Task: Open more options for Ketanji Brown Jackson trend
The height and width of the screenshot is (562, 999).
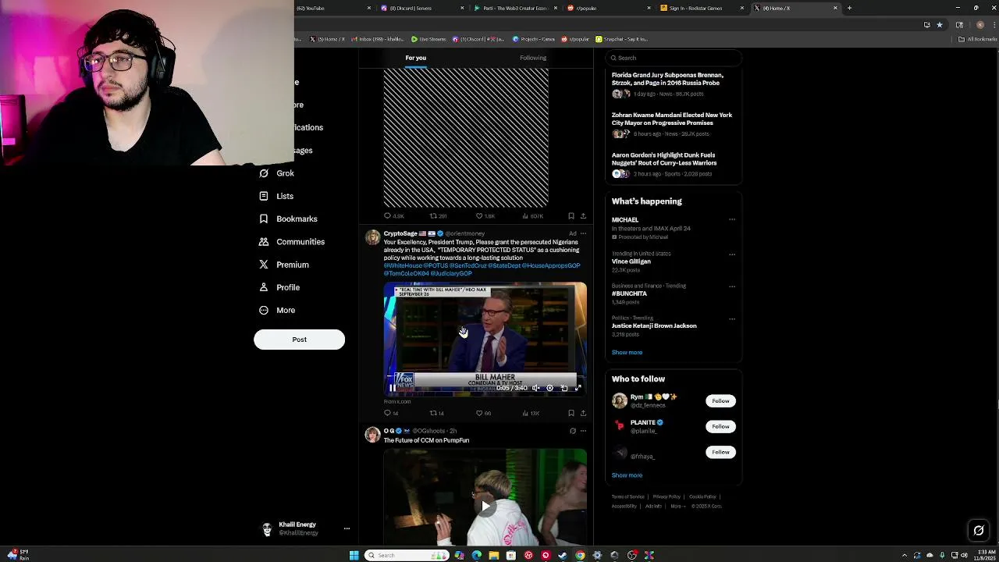Action: click(x=732, y=318)
